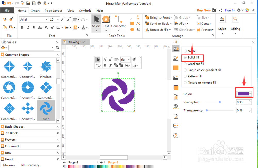Viewport: 258px width, 168px height.
Task: Click the Buy Now link
Action: click(204, 10)
